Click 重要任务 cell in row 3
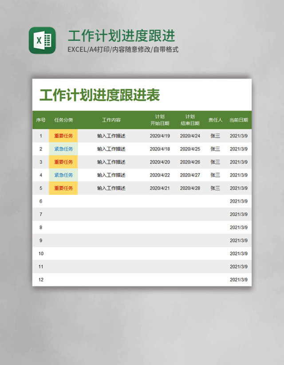This screenshot has height=365, width=284. coord(63,162)
